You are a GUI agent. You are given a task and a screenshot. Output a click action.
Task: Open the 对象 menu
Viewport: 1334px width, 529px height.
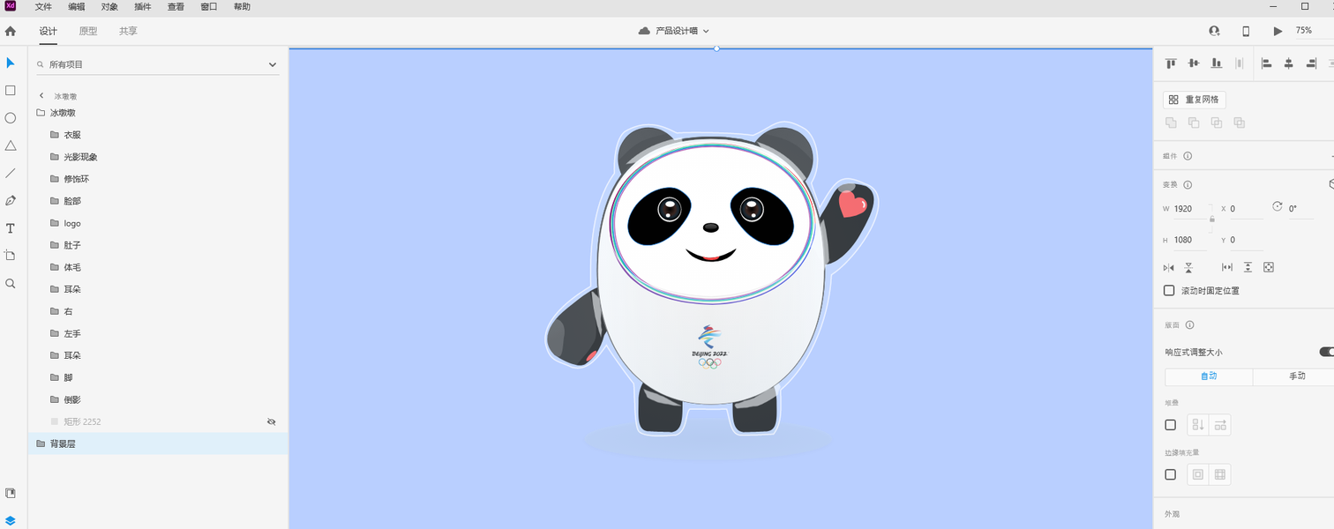click(109, 7)
